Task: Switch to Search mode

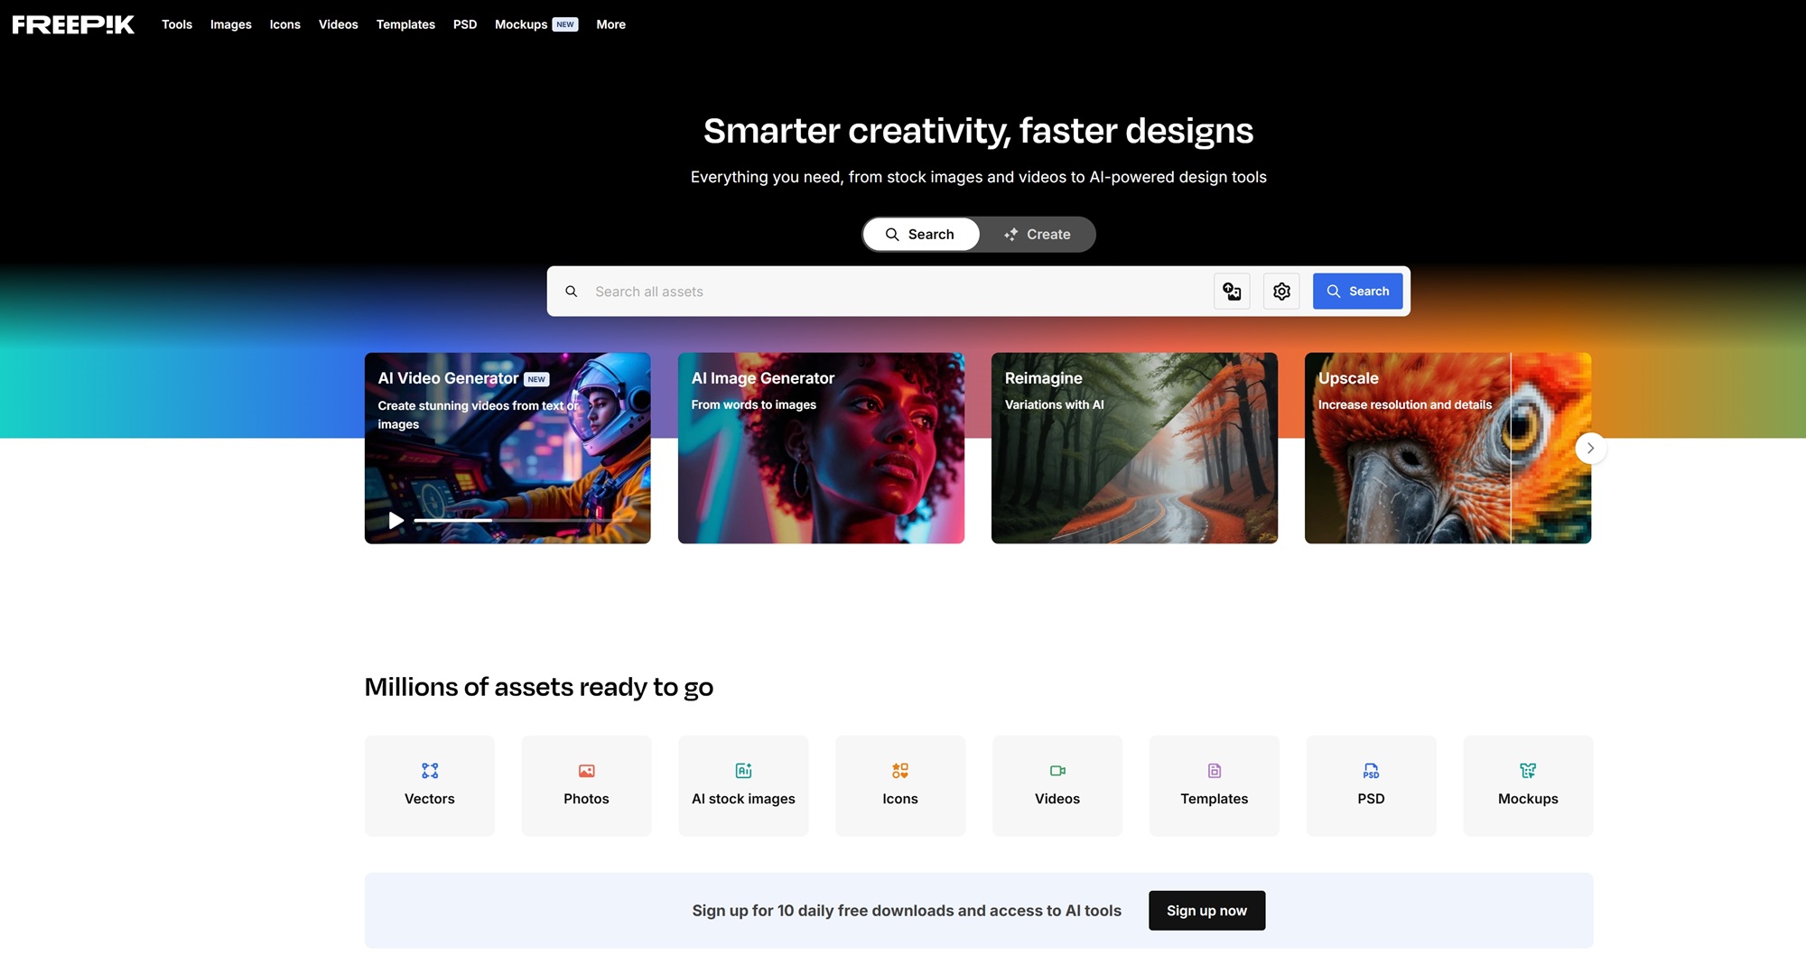Action: coord(920,234)
